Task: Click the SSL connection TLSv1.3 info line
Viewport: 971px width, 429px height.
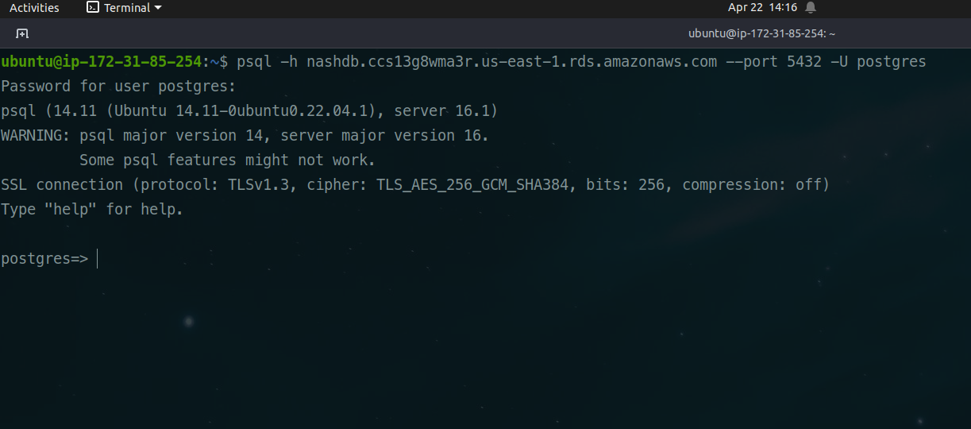Action: [x=414, y=184]
